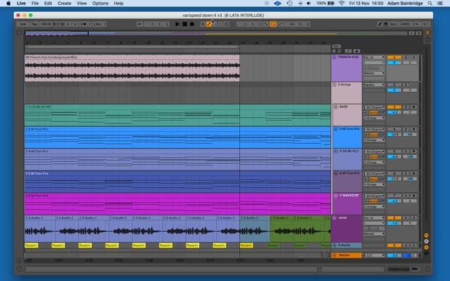Image resolution: width=450 pixels, height=281 pixels.
Task: Toggle the 2 Group track activator
Action: click(394, 85)
